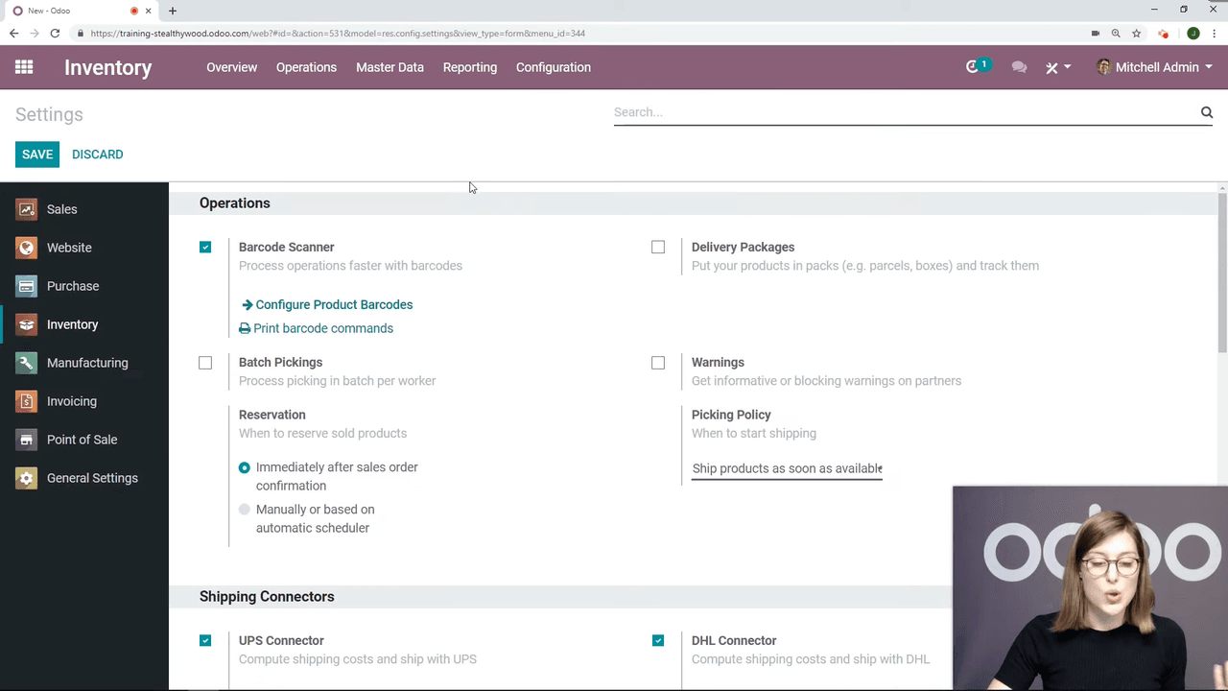Screen dimensions: 1228x691
Task: Open Point of Sale sidebar icon
Action: pos(27,440)
